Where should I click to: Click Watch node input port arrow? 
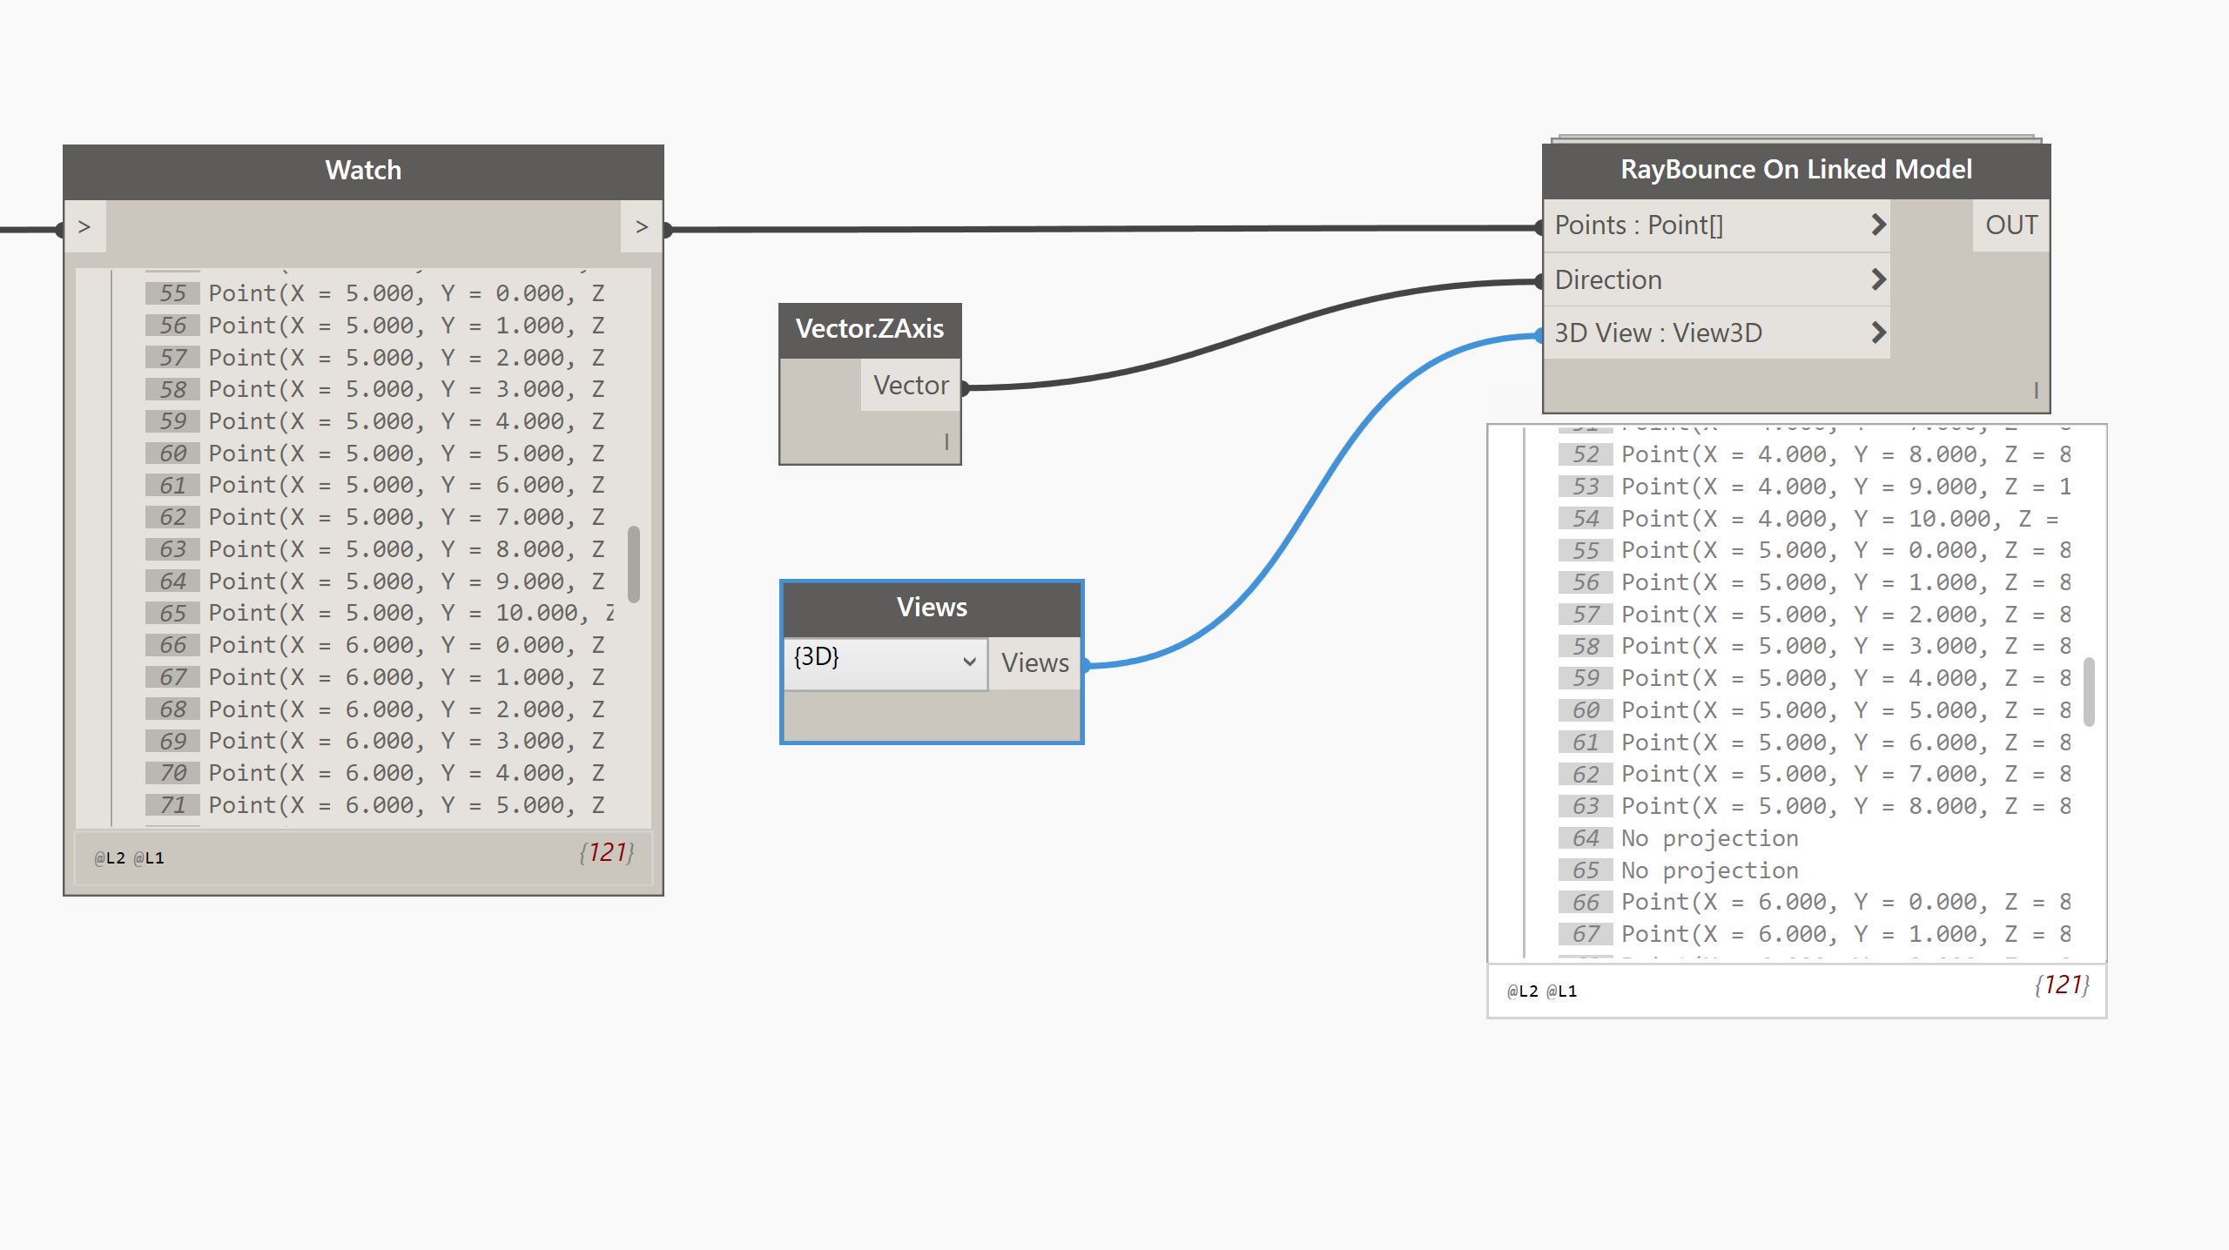point(84,227)
